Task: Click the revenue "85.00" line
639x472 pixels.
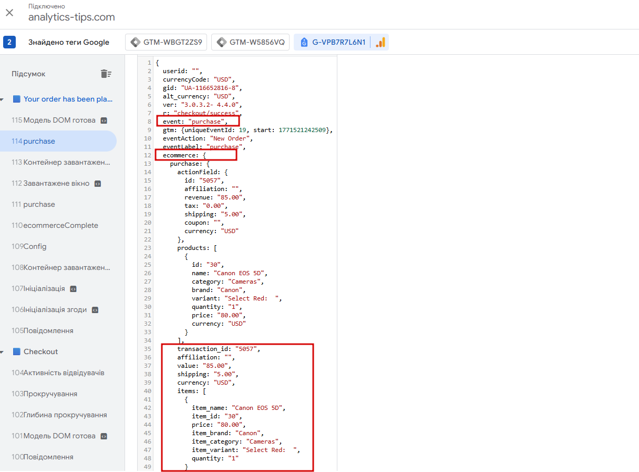Action: tap(215, 197)
